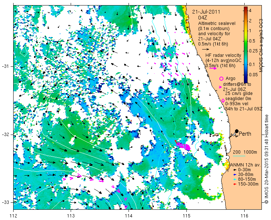
Task: Click the IMOS copyright timestamp text
Action: (x=266, y=159)
